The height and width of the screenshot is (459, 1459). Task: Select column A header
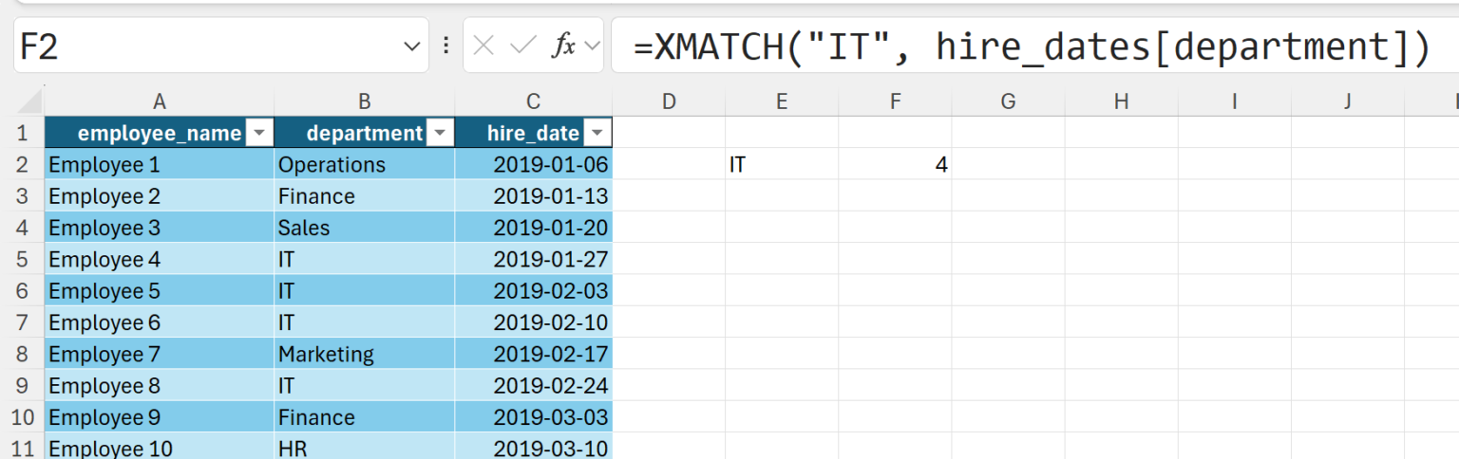[160, 101]
